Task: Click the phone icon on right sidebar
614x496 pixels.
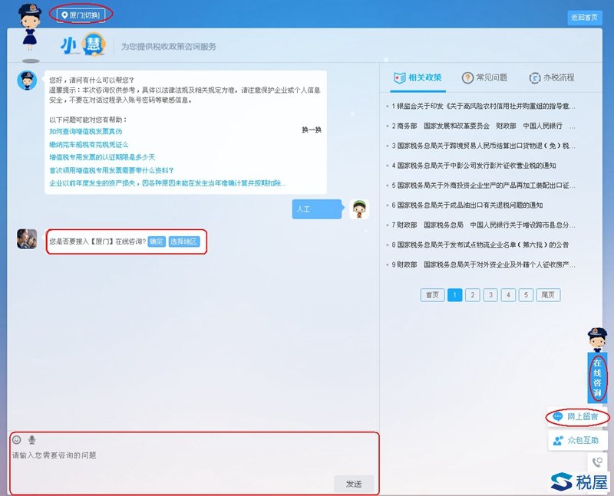Action: [x=596, y=462]
